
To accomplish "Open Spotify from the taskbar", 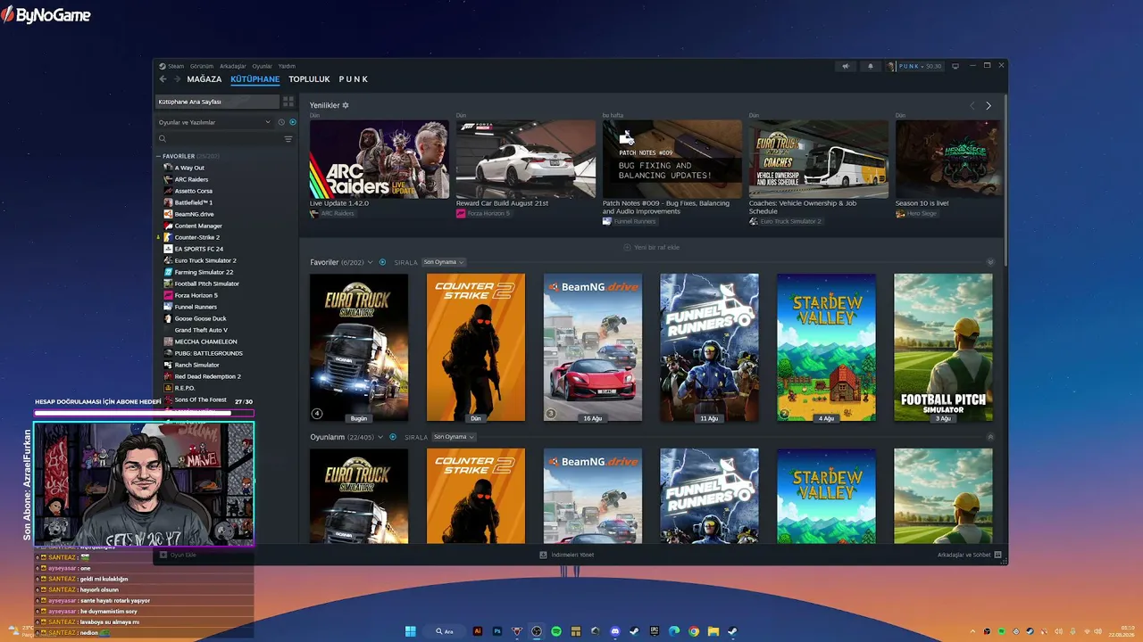I will 556,631.
